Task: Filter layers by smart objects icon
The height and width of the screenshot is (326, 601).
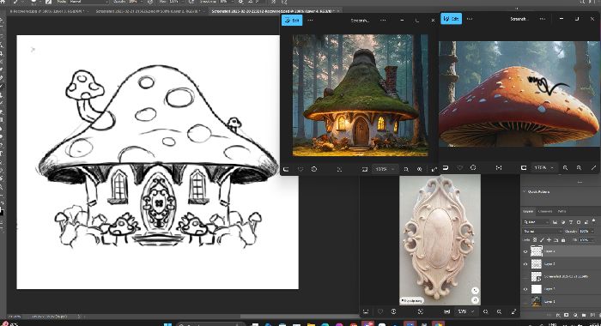Action: coord(586,222)
